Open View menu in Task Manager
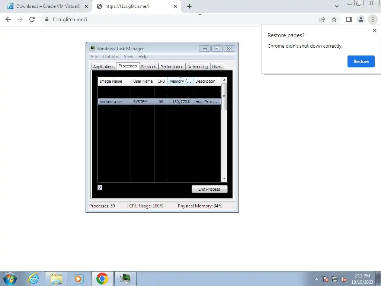The height and width of the screenshot is (286, 381). click(x=128, y=57)
